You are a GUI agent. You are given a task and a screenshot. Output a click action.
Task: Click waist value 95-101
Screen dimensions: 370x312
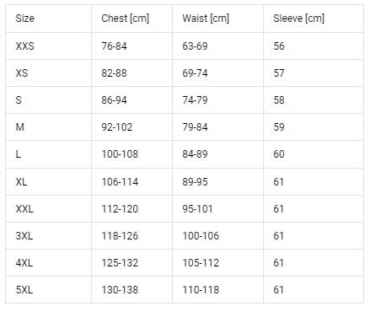197,209
